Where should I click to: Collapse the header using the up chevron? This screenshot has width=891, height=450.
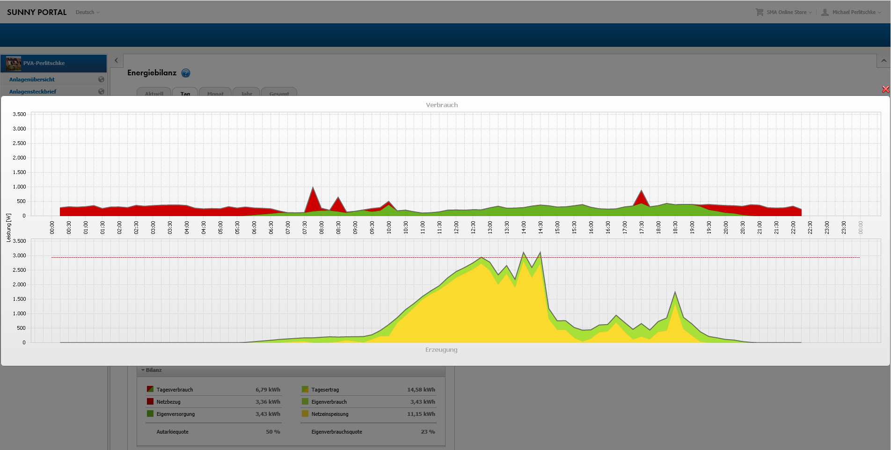884,61
